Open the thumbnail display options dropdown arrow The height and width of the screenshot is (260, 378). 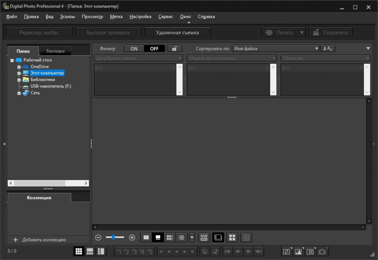click(192, 237)
